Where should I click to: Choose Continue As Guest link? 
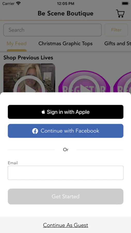(x=66, y=225)
